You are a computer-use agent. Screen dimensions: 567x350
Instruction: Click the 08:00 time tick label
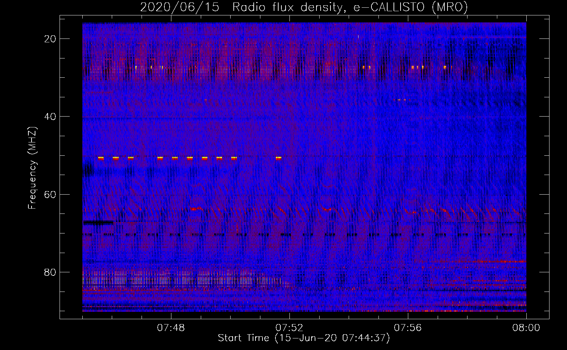coord(526,328)
